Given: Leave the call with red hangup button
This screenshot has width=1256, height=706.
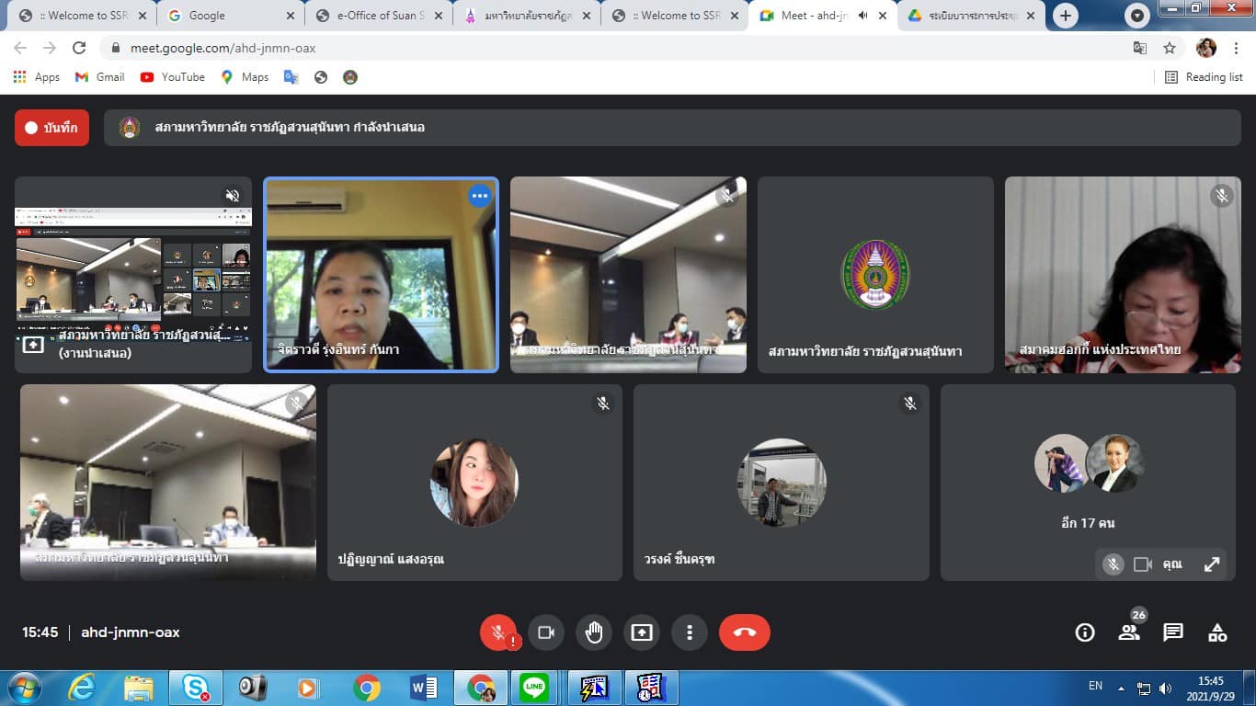Looking at the screenshot, I should click(744, 632).
